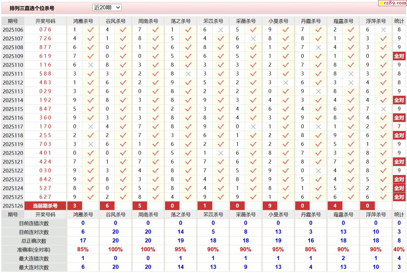Viewport: 407px width, 273px height.
Task: Select winning number 0 7 6
Action: [x=45, y=30]
